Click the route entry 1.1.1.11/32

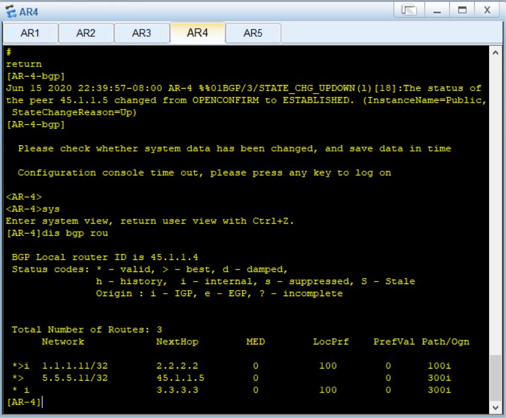point(75,366)
